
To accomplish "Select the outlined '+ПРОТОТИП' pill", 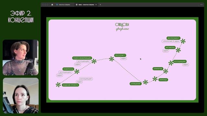I will click(x=168, y=41).
